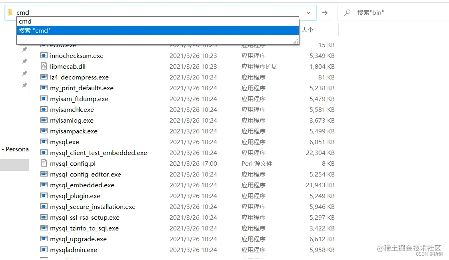The width and height of the screenshot is (449, 260).
Task: Select the mysql_embedded.exe file name
Action: click(x=82, y=185)
